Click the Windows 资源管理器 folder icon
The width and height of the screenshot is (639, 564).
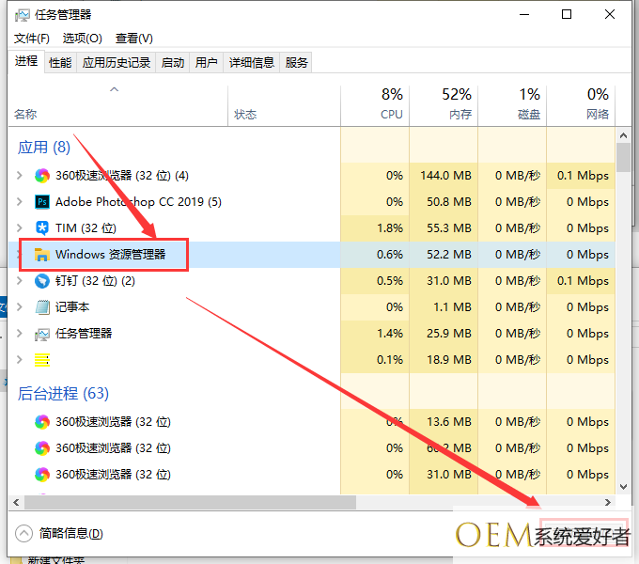[x=42, y=255]
